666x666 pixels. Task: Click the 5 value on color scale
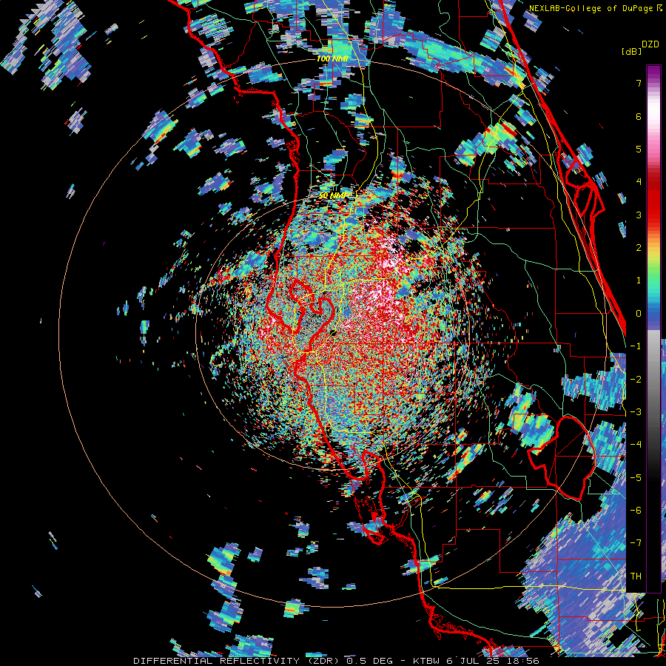(639, 149)
